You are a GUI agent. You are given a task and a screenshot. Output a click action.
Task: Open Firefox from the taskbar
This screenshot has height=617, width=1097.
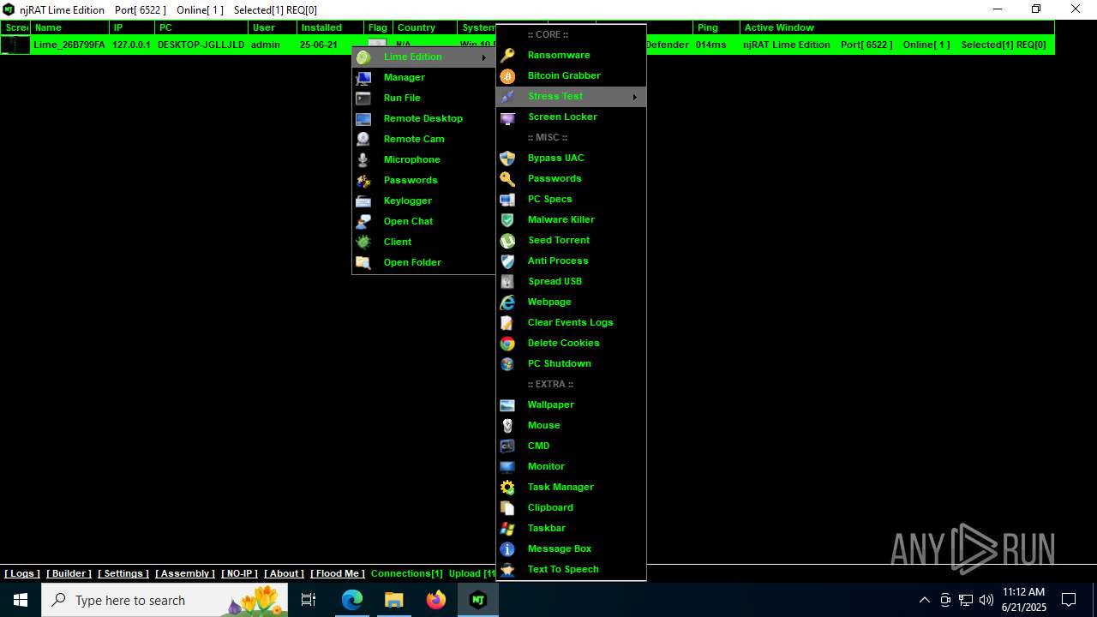pyautogui.click(x=436, y=600)
